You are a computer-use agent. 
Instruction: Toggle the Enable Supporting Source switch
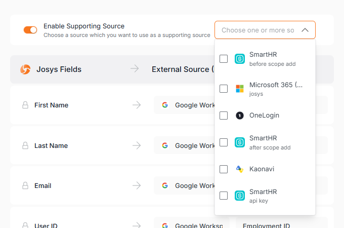(x=30, y=30)
